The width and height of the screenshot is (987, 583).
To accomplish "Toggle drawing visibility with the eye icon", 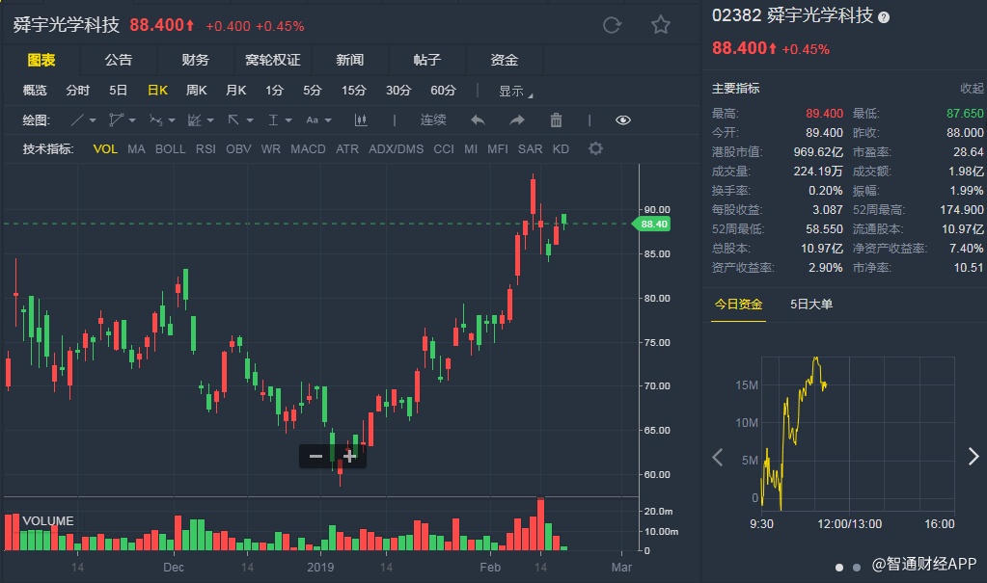I will (x=622, y=120).
